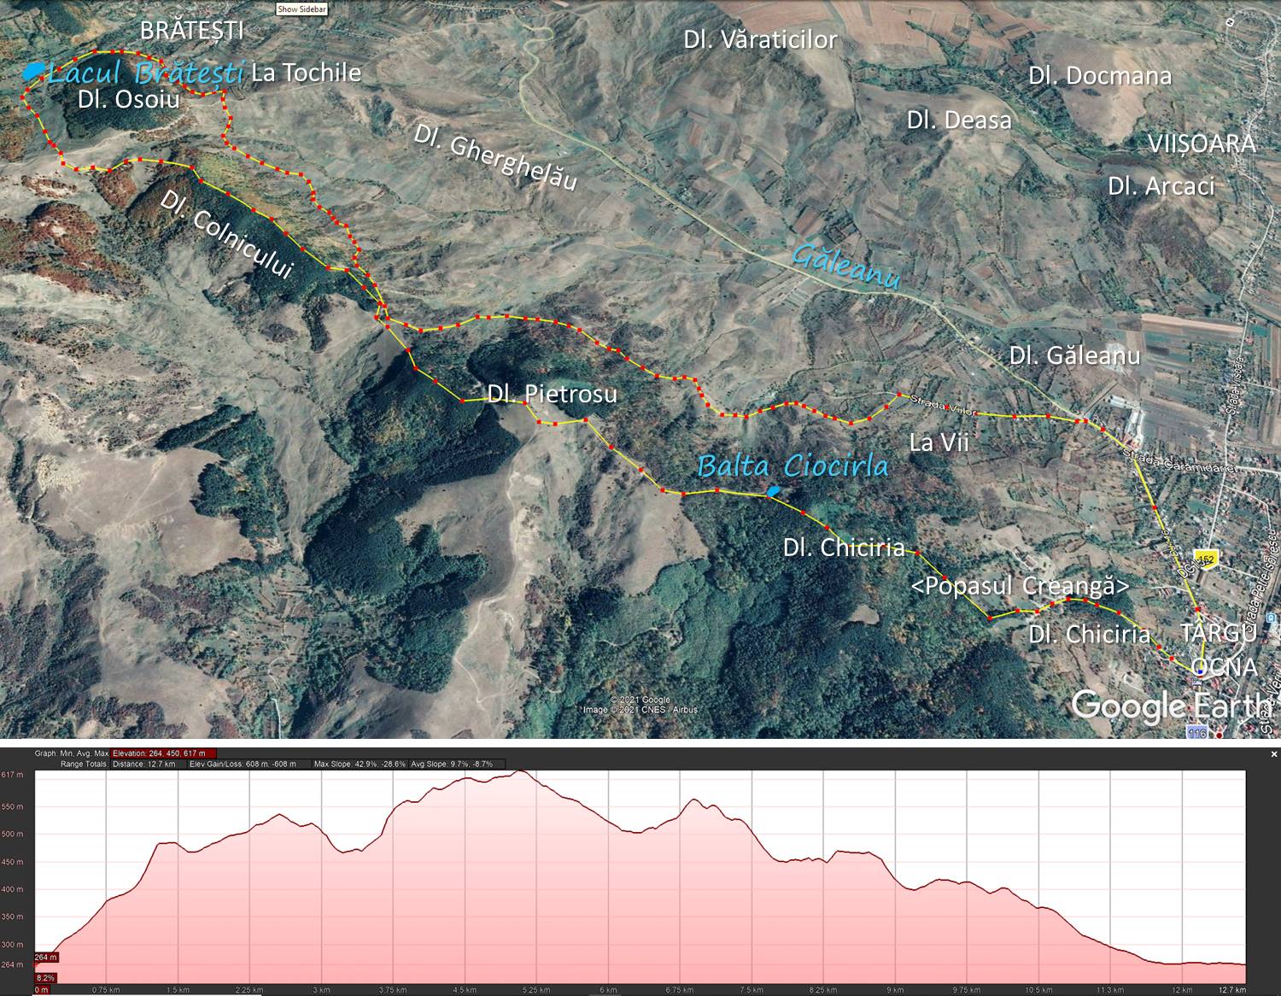Close the elevation profile panel
Viewport: 1281px width, 996px height.
1274,754
